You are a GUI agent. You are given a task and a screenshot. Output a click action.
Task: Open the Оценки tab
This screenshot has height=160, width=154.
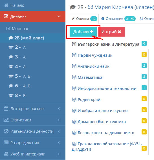[84, 19]
